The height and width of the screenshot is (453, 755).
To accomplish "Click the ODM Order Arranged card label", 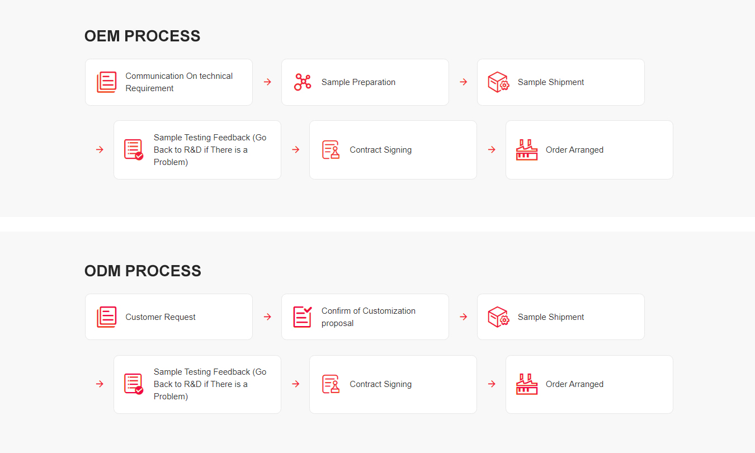I will (575, 384).
